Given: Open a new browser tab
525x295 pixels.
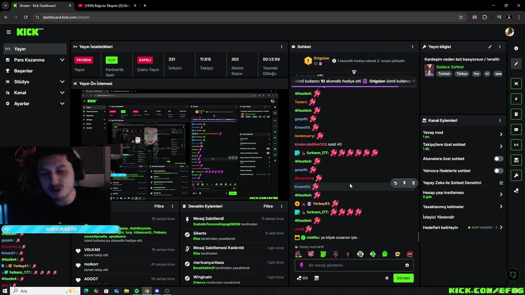Looking at the screenshot, I should coord(145,6).
